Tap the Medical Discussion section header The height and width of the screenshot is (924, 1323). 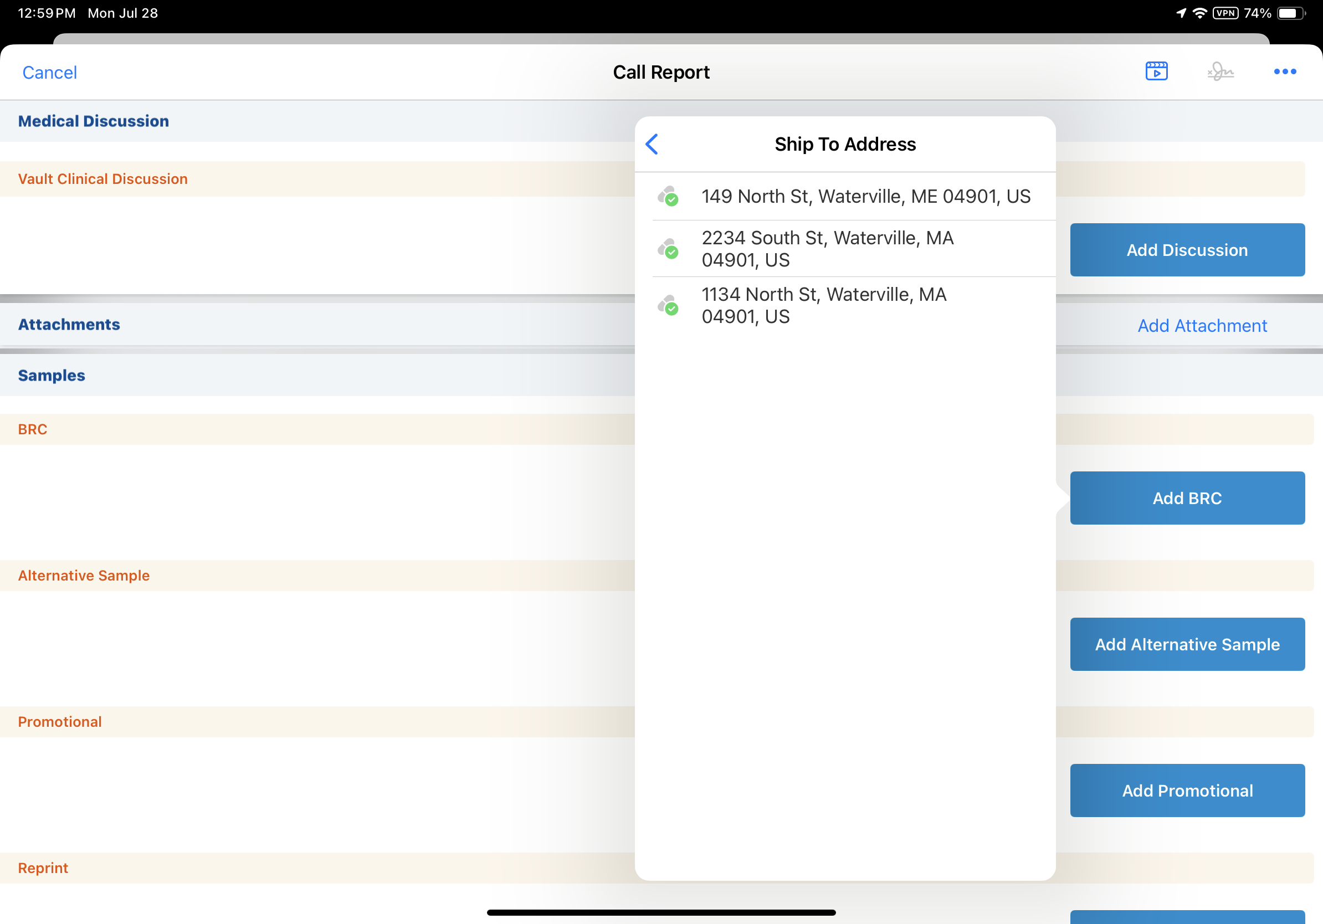(93, 121)
